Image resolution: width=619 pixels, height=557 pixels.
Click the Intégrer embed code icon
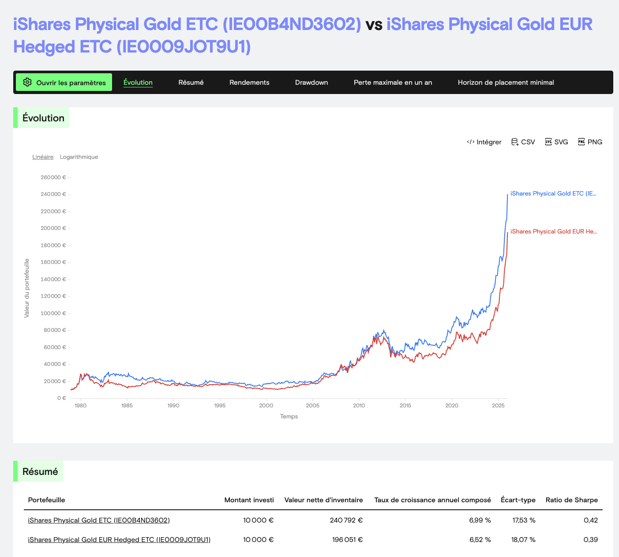pos(471,142)
